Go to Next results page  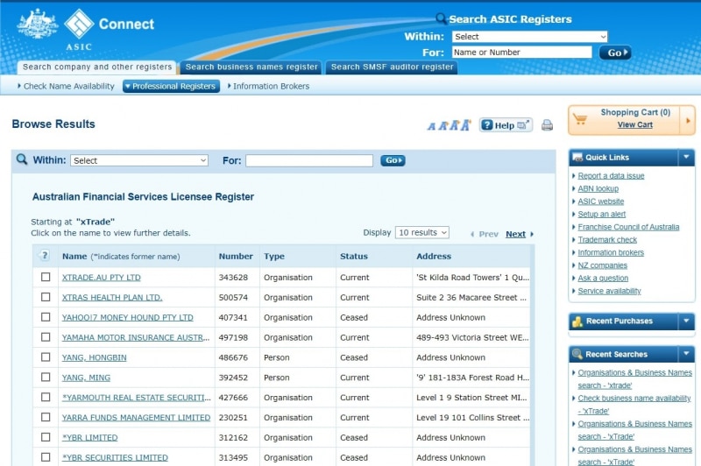[x=515, y=234]
